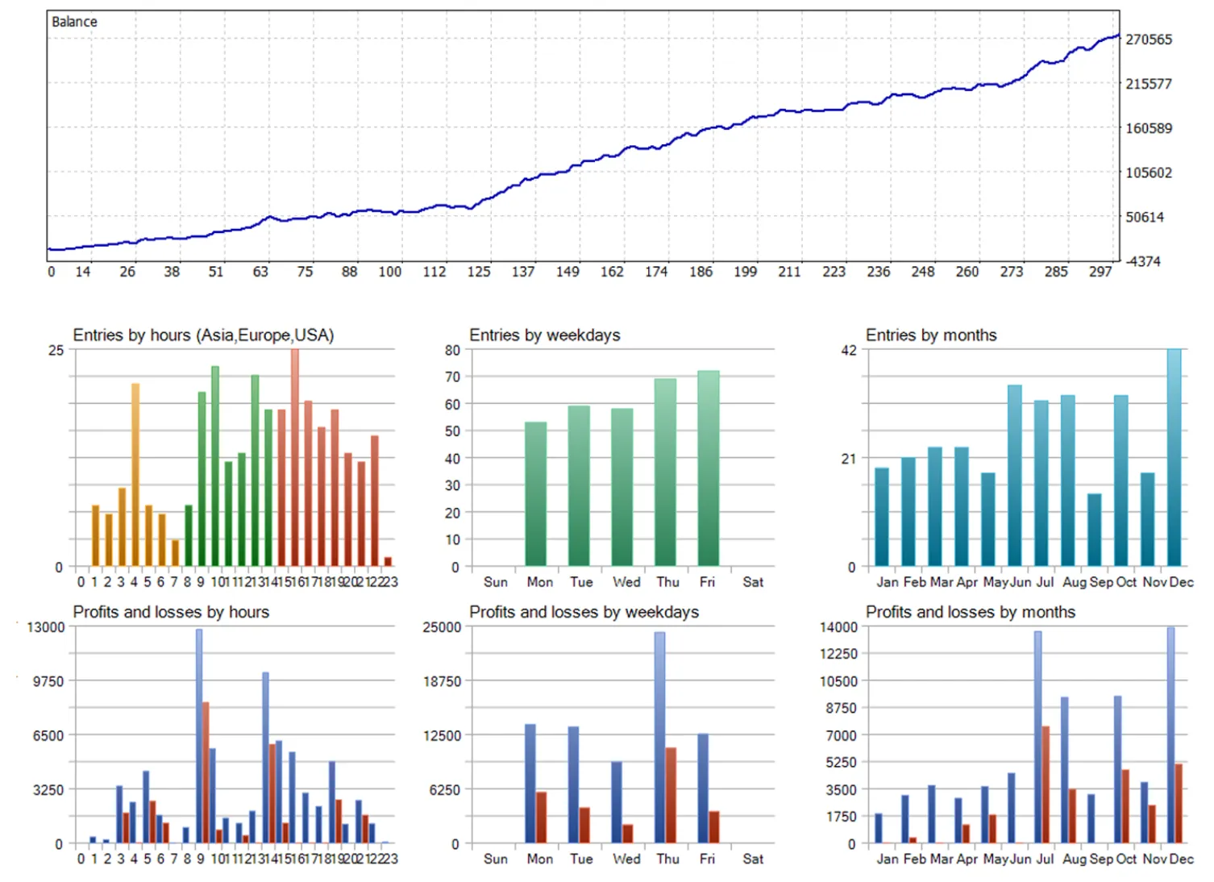
Task: Click the red Thu loss bar by weekdays
Action: (671, 795)
